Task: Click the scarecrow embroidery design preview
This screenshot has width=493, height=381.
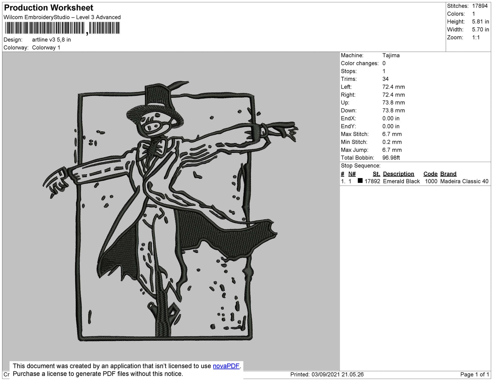Action: click(x=170, y=210)
